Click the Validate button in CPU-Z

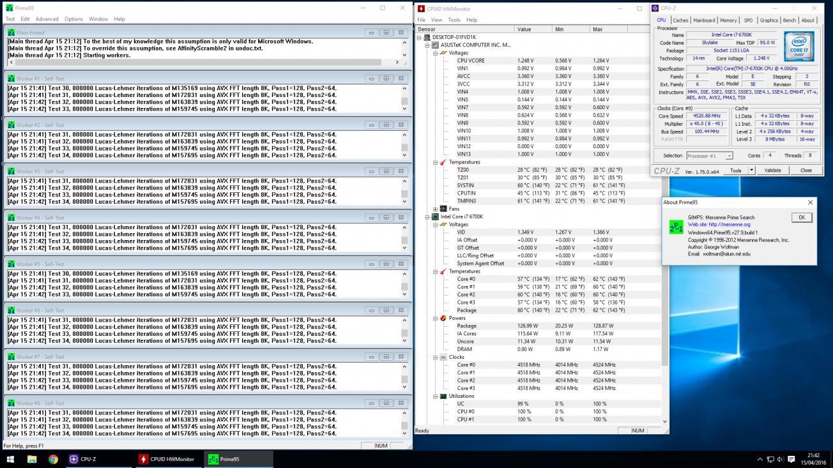click(x=773, y=170)
